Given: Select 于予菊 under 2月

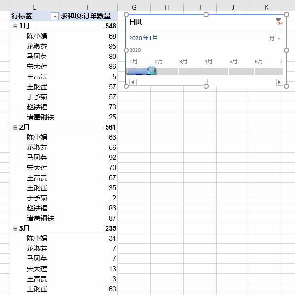Looking at the screenshot, I should (37, 198).
